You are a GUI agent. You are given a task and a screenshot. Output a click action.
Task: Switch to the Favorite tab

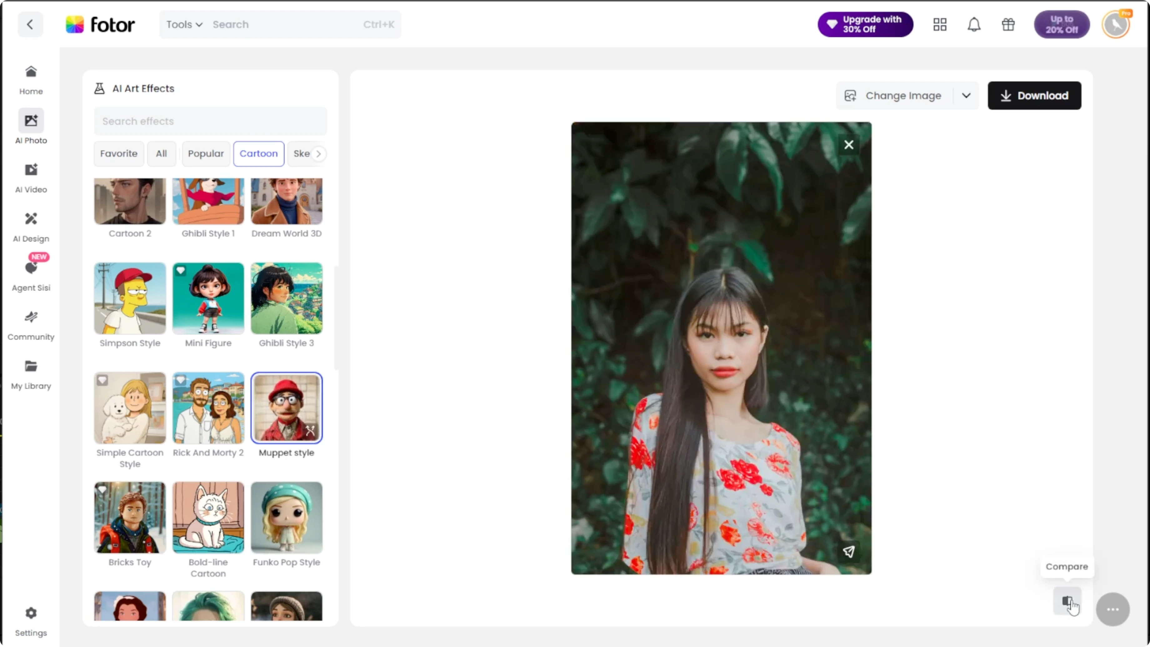tap(118, 153)
